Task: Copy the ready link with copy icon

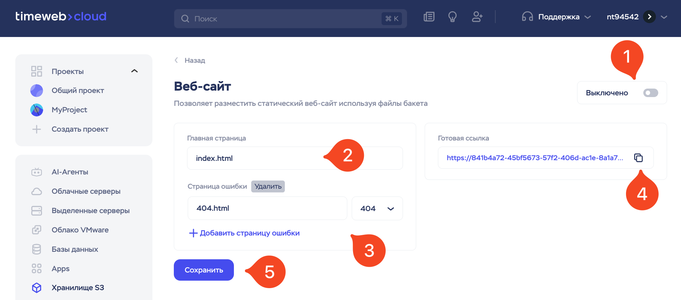Action: click(638, 158)
